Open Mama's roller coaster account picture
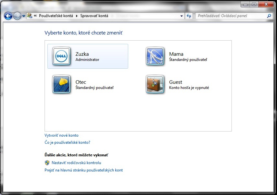This screenshot has height=195, width=277. click(x=155, y=56)
